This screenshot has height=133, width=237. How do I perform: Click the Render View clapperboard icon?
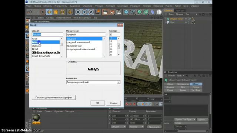pos(105,12)
